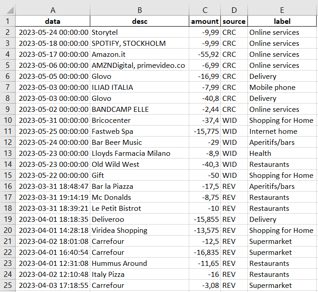Select row 10 header

pyautogui.click(x=7, y=120)
